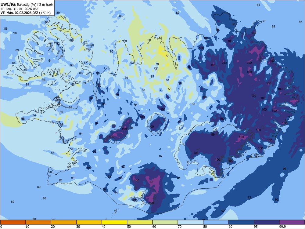
Task: Click the "79" humidity value on the map
Action: pos(157,64)
